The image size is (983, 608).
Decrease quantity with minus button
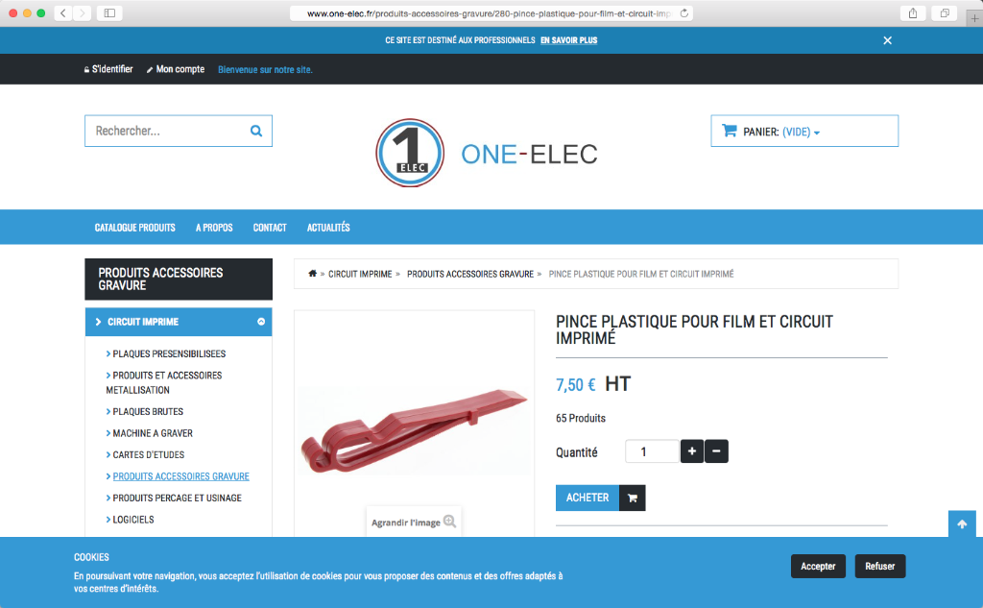[716, 451]
